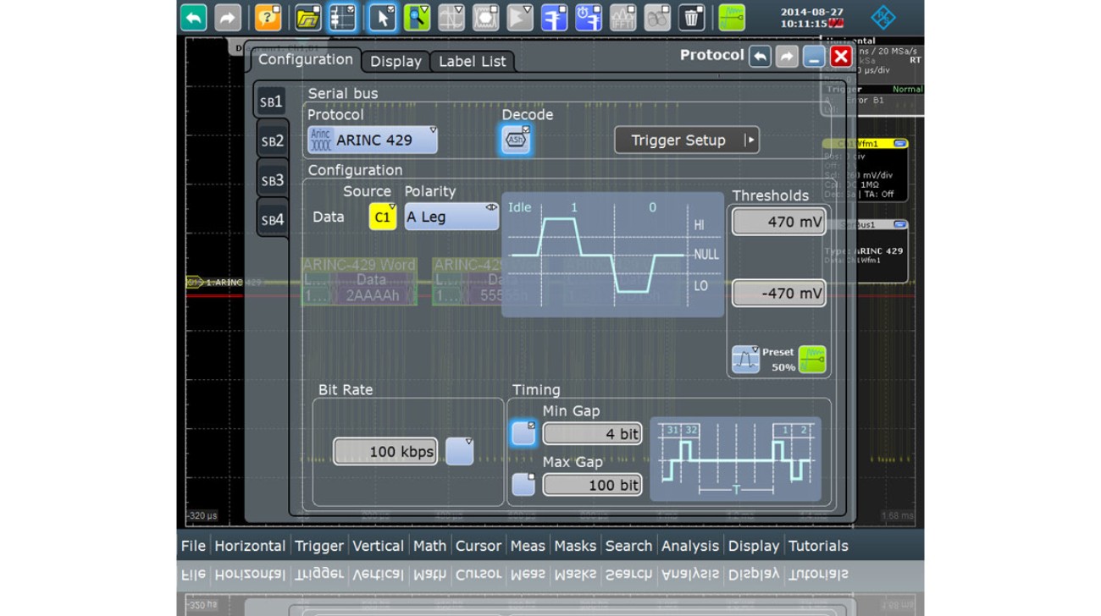Open the help question-mark tool

(x=268, y=18)
